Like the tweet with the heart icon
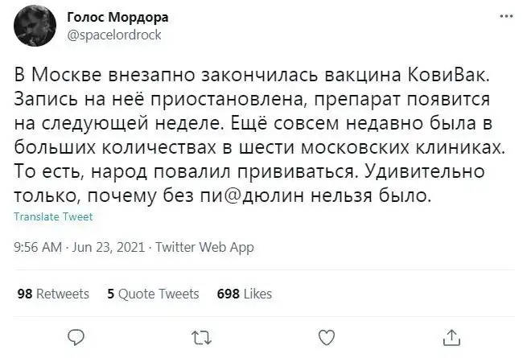Screen dimensions: 527x358 [326, 335]
